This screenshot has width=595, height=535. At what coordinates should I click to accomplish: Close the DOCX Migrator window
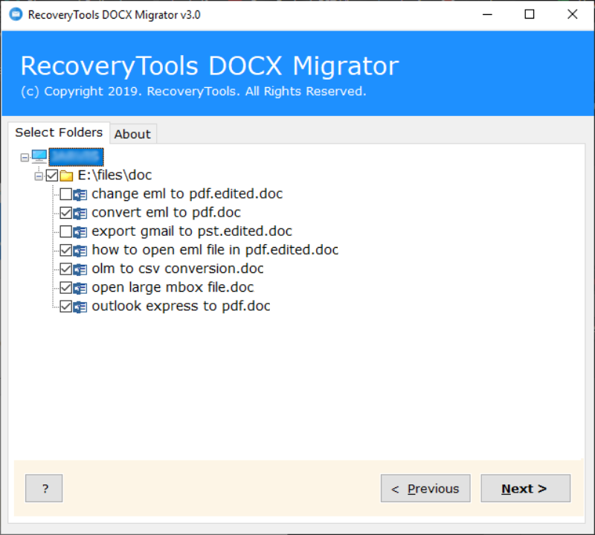(572, 14)
